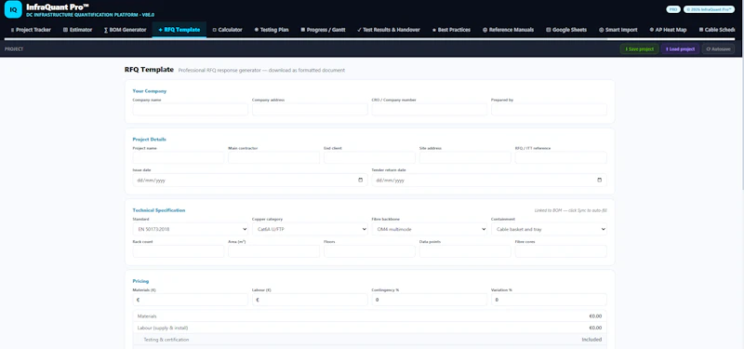Screen dimensions: 744x349
Task: Select the RFQ Template tab
Action: point(179,30)
